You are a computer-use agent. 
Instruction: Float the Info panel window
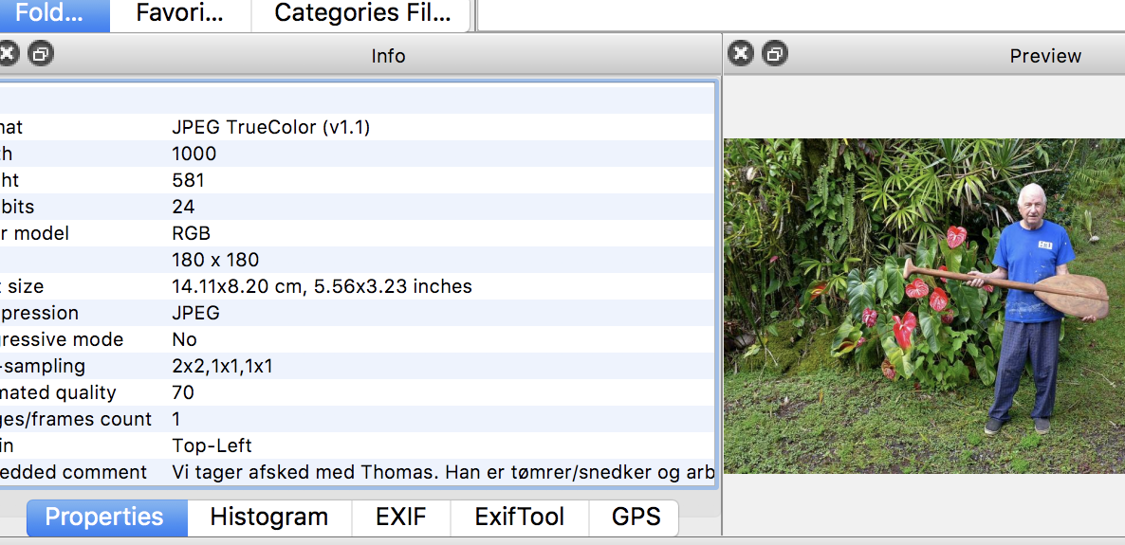(x=40, y=54)
